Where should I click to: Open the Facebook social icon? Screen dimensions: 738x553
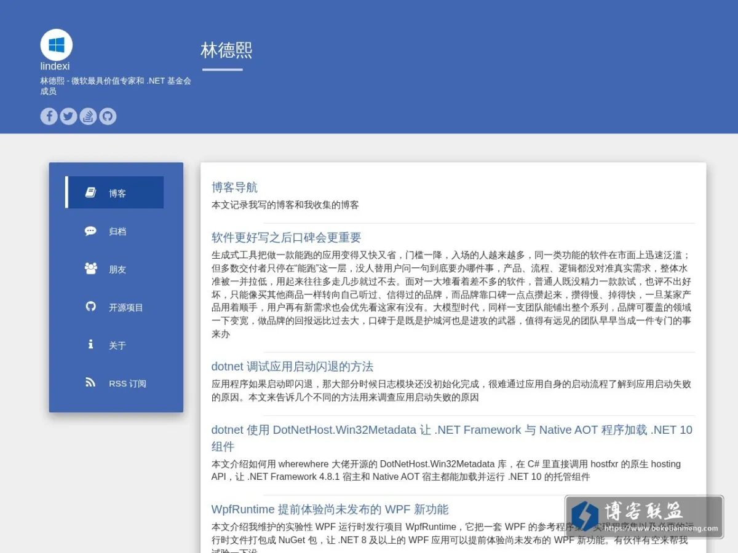(49, 116)
